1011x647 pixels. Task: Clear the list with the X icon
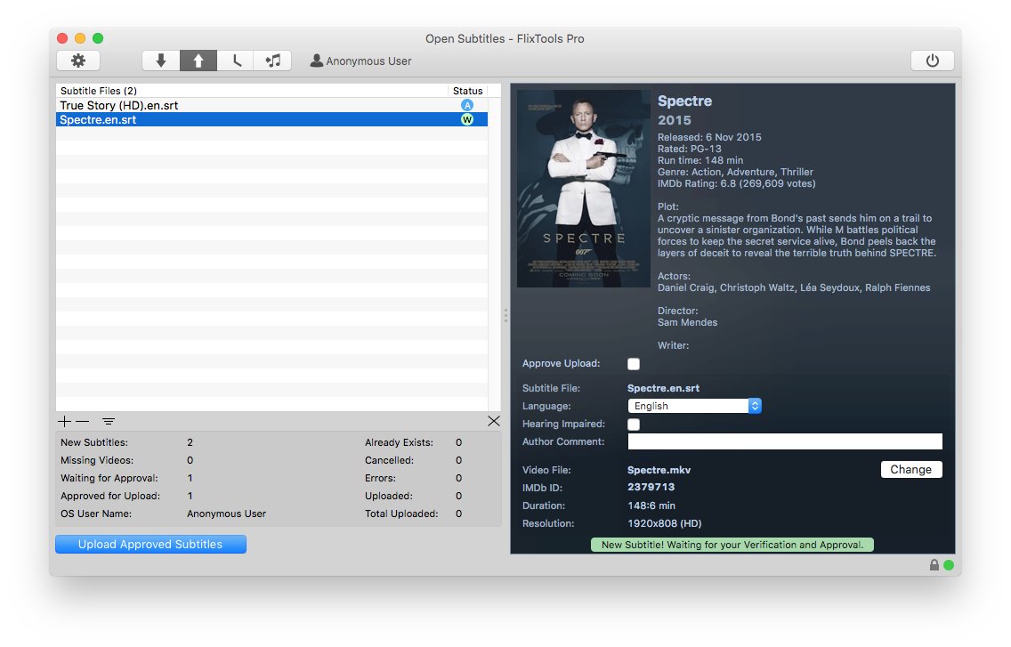click(x=494, y=421)
